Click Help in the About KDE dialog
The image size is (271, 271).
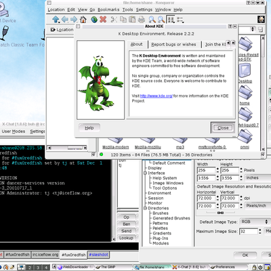tap(89, 128)
